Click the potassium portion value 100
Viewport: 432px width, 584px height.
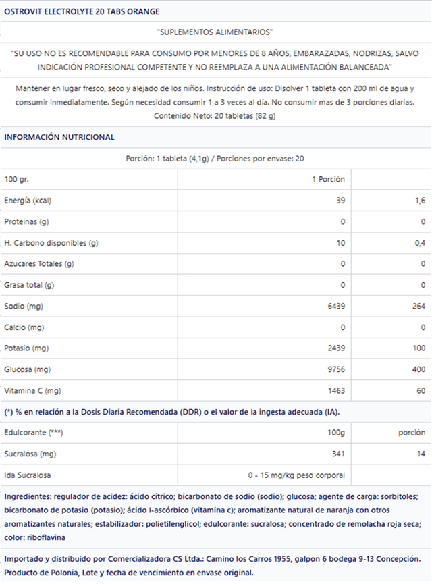[419, 348]
